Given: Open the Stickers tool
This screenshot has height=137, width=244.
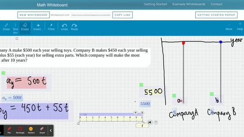Looking at the screenshot, I should tap(31, 130).
